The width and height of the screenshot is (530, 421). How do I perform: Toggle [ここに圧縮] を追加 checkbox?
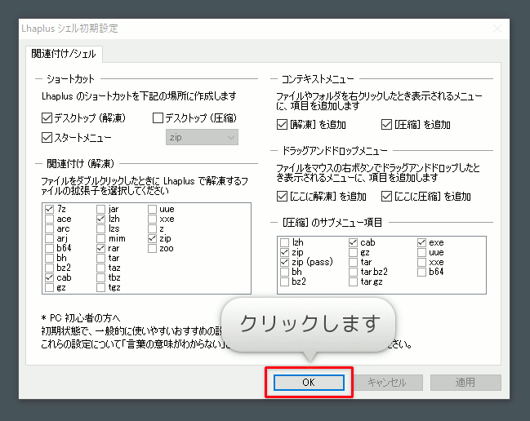[387, 196]
